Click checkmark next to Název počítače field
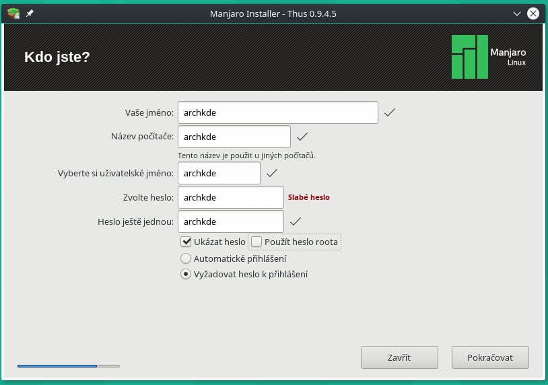This screenshot has height=385, width=548. (x=302, y=137)
